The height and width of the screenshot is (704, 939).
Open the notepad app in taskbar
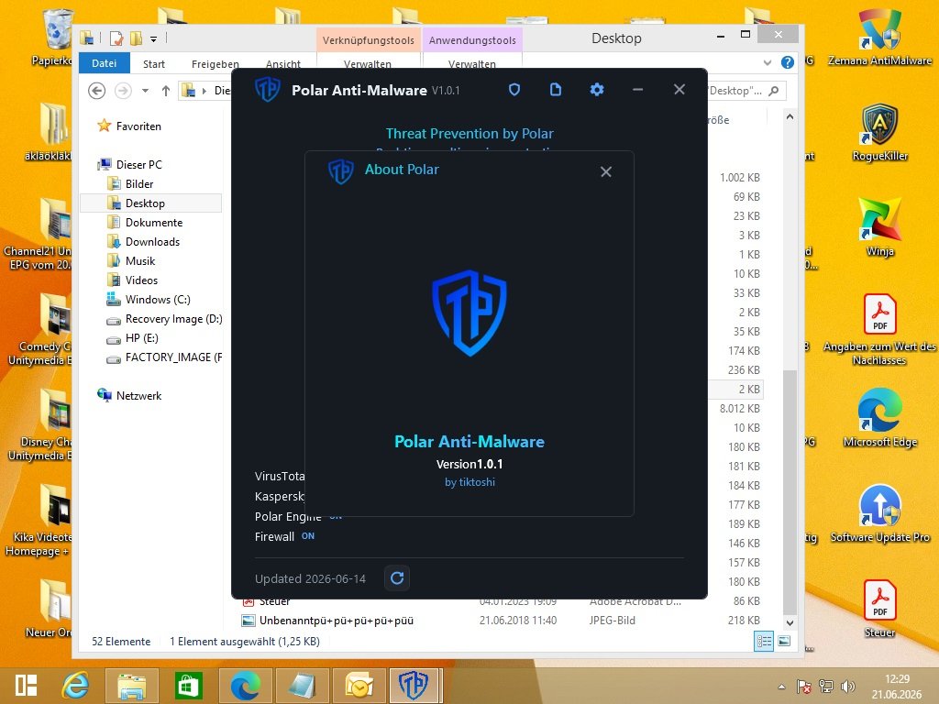[301, 686]
